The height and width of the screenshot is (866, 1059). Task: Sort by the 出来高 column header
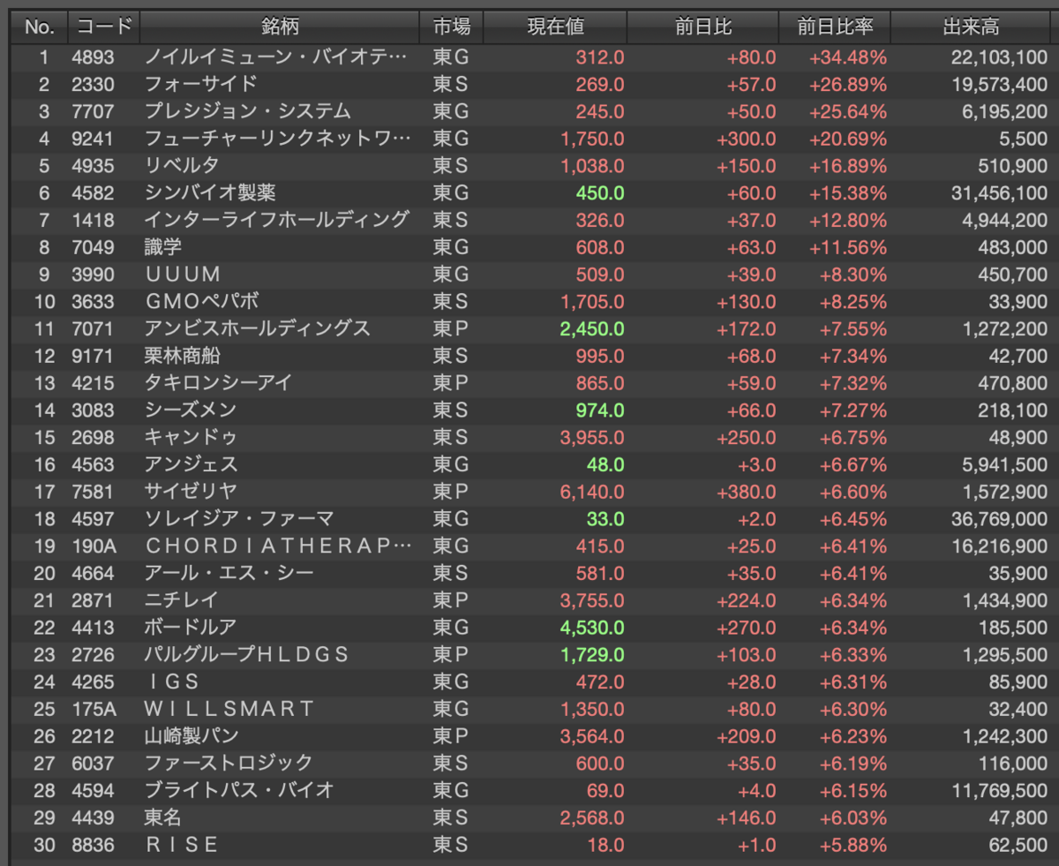[971, 27]
